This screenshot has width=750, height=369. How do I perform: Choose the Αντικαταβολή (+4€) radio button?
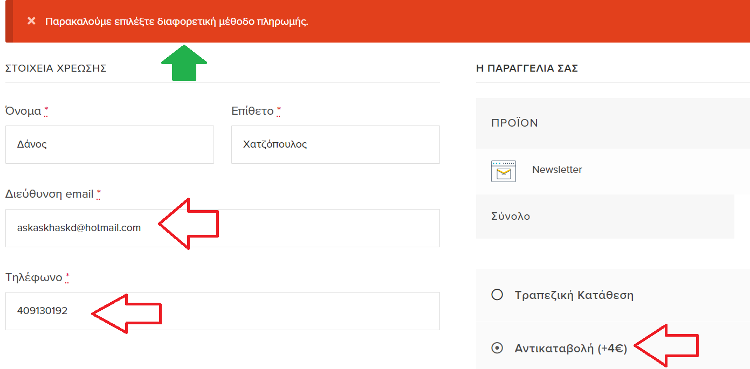497,348
